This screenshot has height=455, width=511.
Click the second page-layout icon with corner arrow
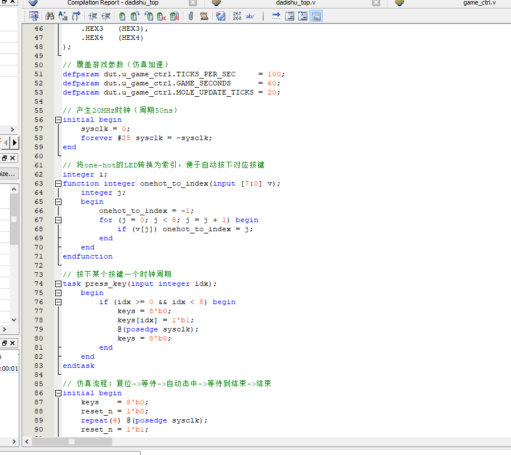(303, 16)
